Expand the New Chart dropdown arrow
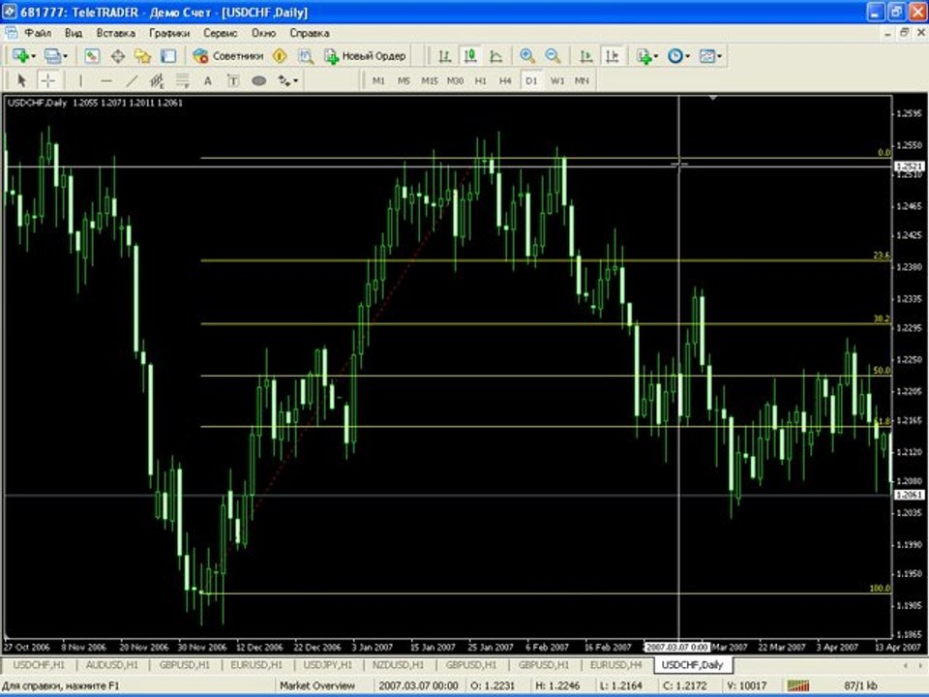 tap(33, 57)
